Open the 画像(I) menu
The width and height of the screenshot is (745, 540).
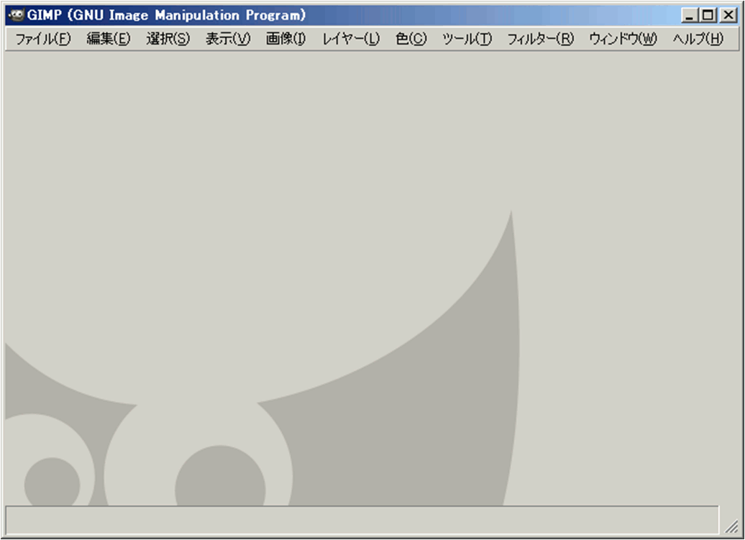click(285, 40)
